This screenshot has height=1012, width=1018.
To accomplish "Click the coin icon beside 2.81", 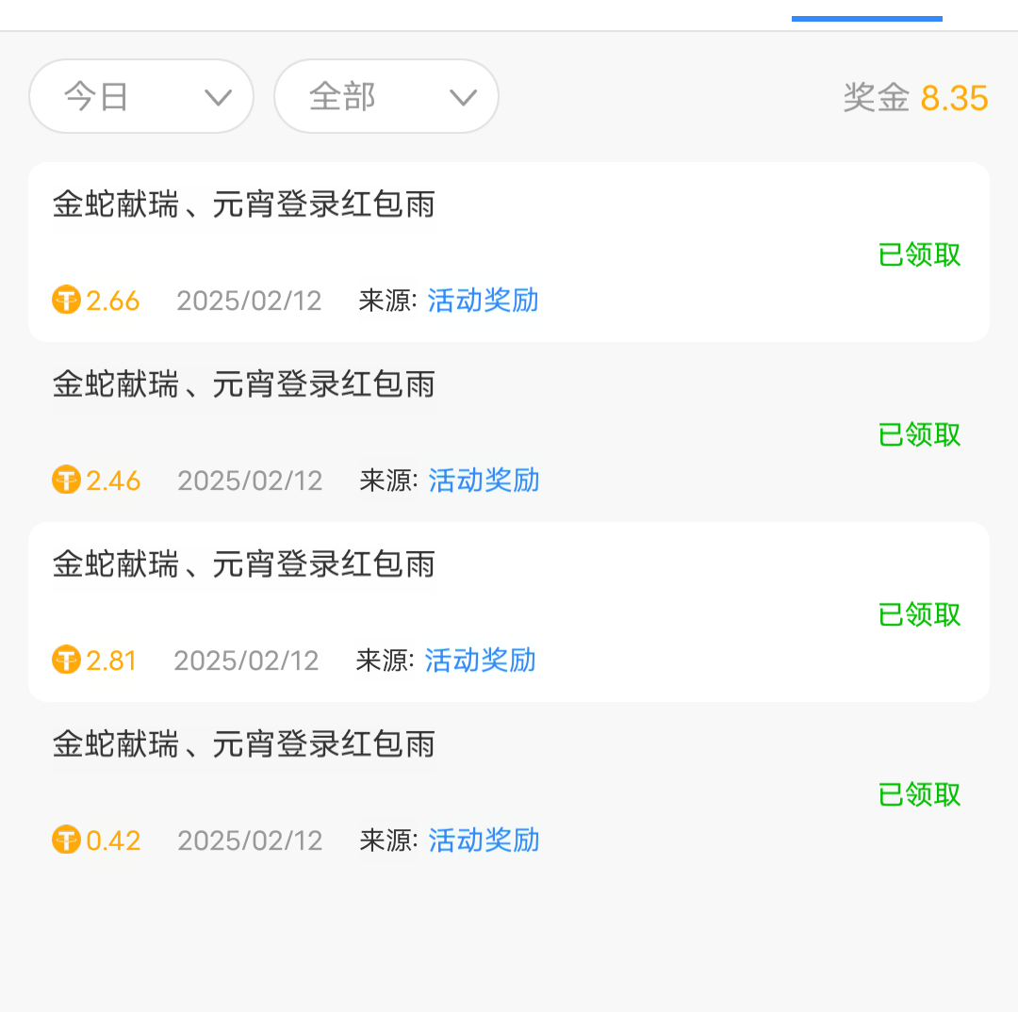I will click(66, 661).
